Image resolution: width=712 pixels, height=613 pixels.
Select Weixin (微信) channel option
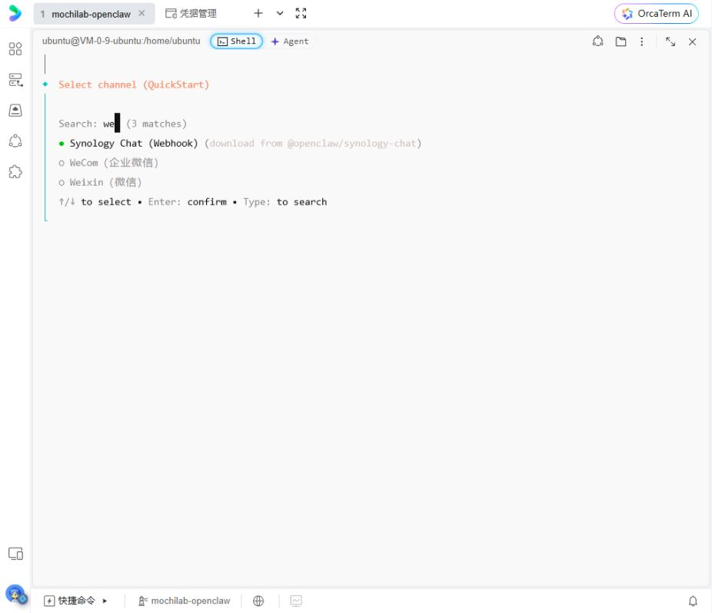(100, 182)
